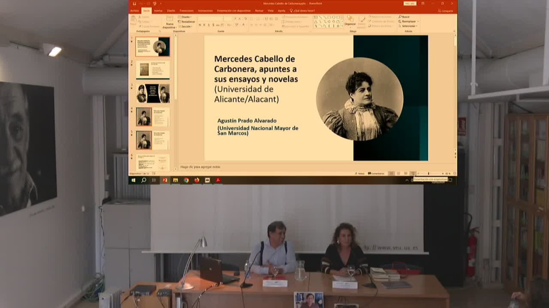Click the start-from-beginning presentation icon in quick access
The image size is (549, 308).
(154, 3)
